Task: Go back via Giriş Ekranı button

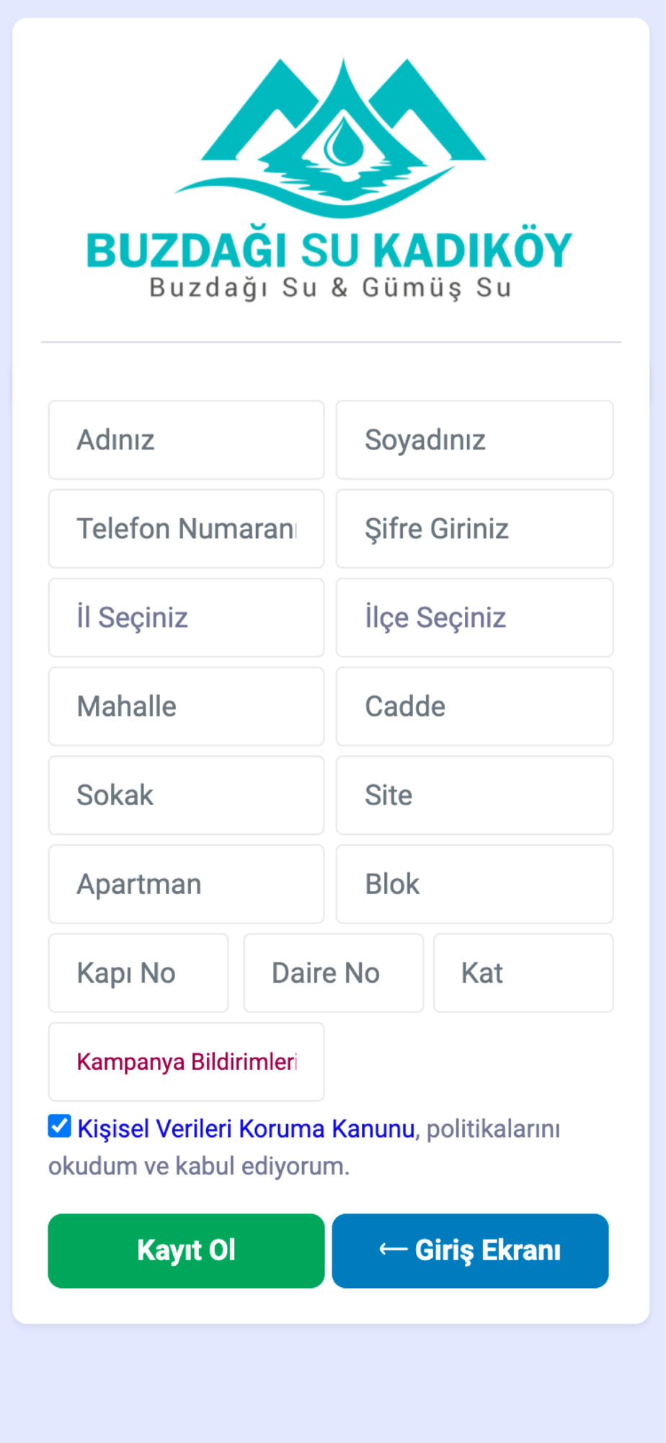Action: [x=470, y=1250]
